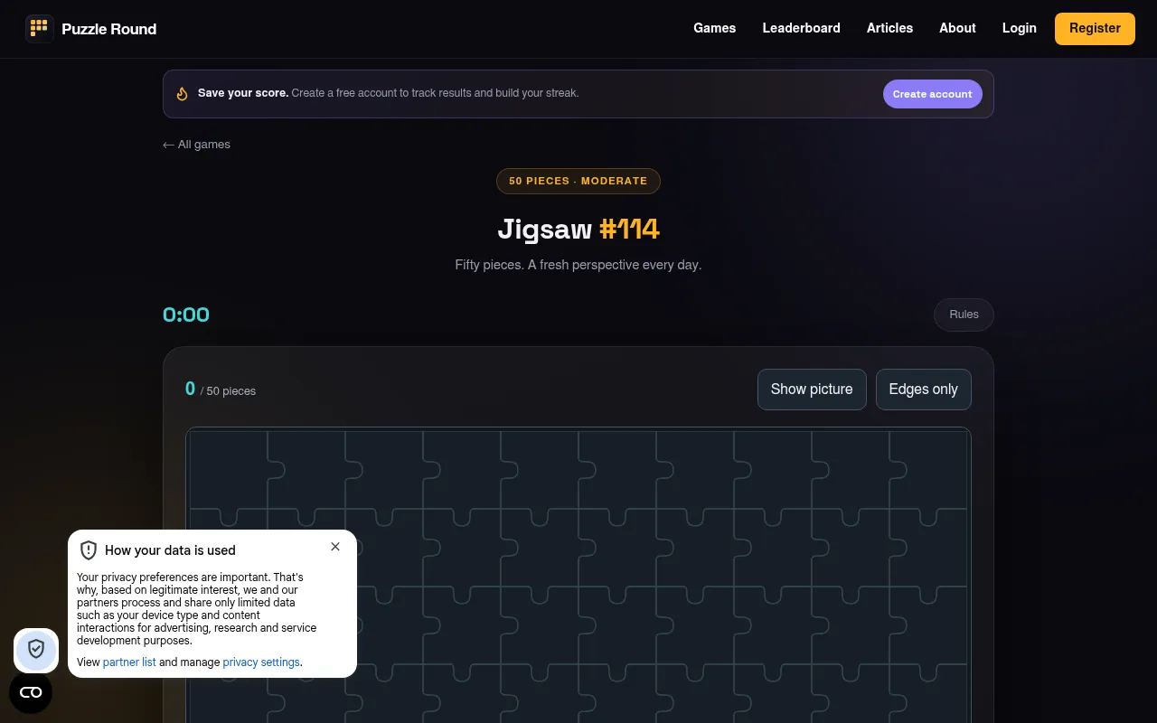This screenshot has height=723, width=1157.
Task: Go to the Leaderboard page
Action: (x=802, y=28)
